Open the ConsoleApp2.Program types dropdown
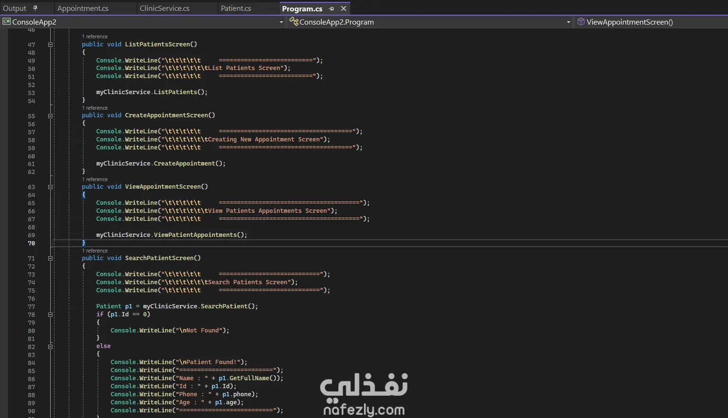The width and height of the screenshot is (728, 418). (430, 22)
